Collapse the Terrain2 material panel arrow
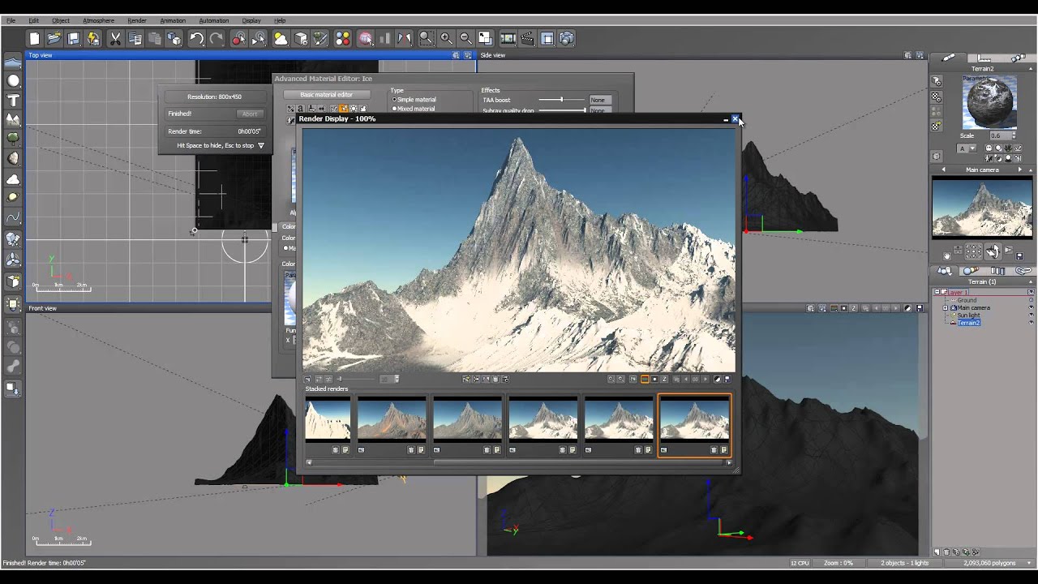The width and height of the screenshot is (1038, 584). pos(1032,69)
